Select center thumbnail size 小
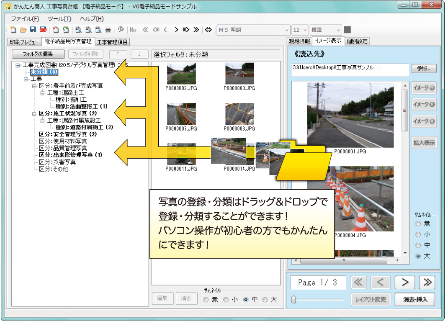448x321 pixels. (x=226, y=300)
